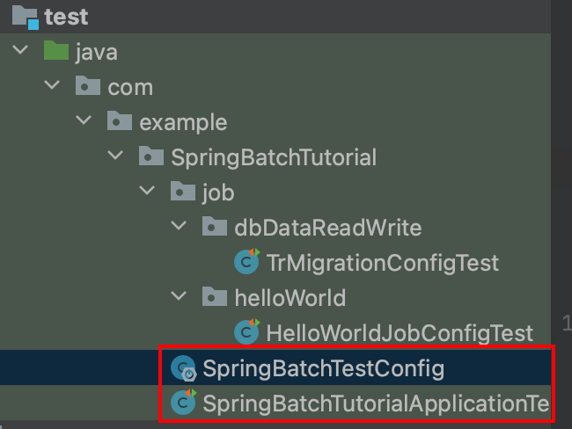Select the com package name
This screenshot has height=429, width=572.
click(130, 88)
